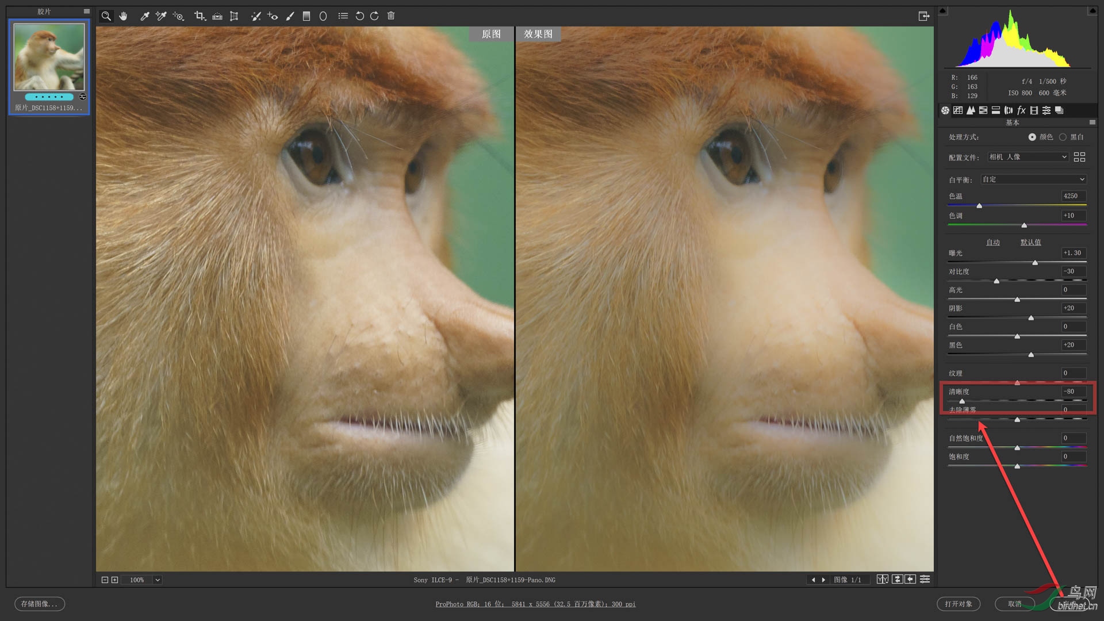Image resolution: width=1104 pixels, height=621 pixels.
Task: Click the 存储图像 save image button
Action: (39, 604)
